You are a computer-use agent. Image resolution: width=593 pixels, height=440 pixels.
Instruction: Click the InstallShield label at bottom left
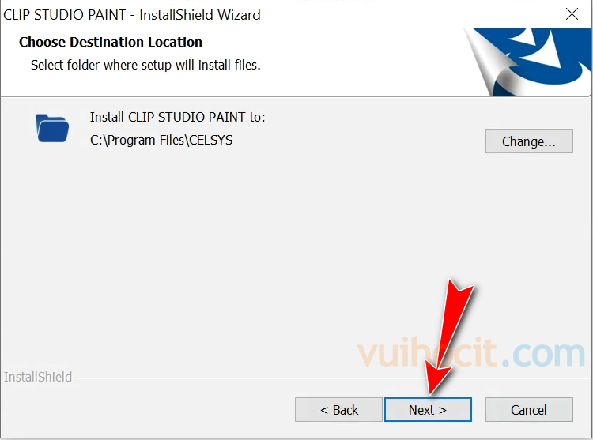[x=38, y=377]
